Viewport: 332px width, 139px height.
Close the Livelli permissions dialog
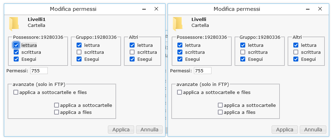(320, 9)
